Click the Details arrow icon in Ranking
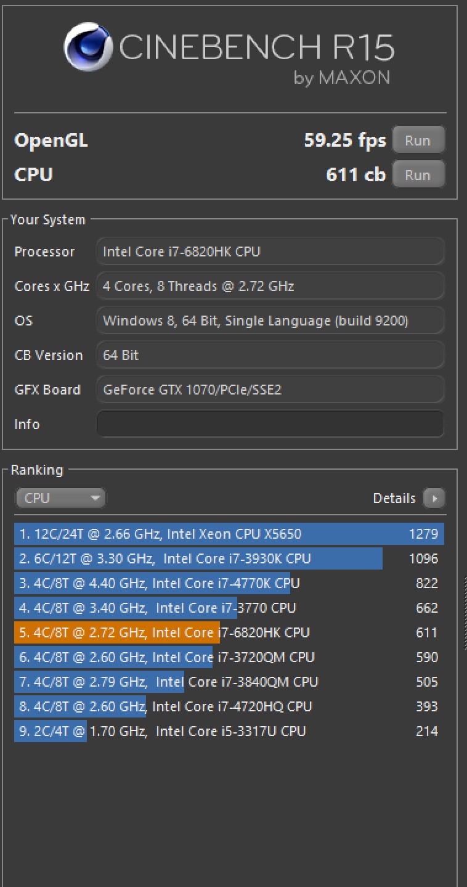 coord(434,498)
